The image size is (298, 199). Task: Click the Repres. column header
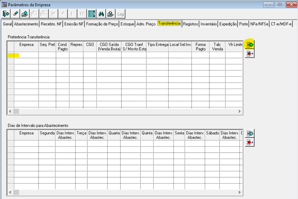coord(76,46)
